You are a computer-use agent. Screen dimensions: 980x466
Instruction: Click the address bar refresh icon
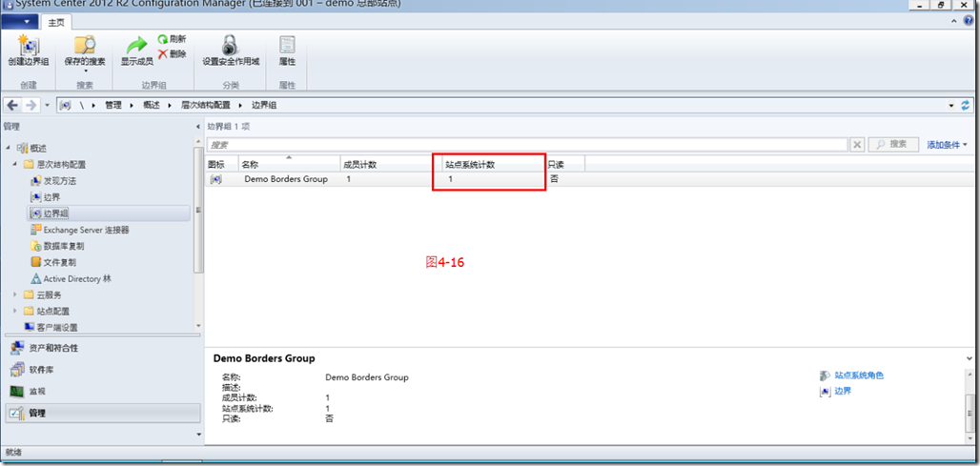(965, 106)
